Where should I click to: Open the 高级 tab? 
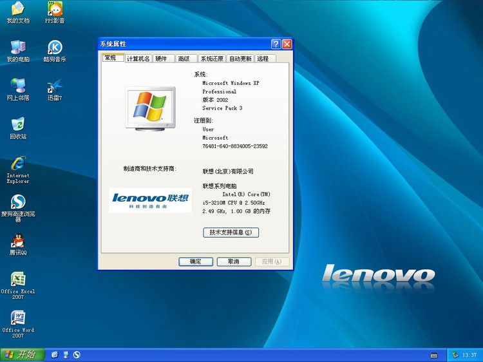point(186,59)
